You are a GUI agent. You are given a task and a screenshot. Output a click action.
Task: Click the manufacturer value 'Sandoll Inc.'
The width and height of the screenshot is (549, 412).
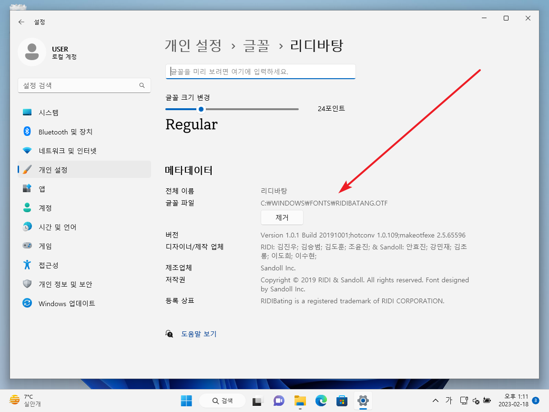(278, 268)
